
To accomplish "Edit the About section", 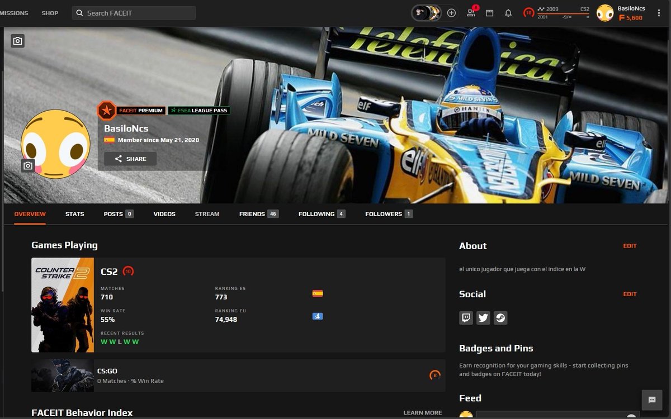I will pyautogui.click(x=630, y=246).
